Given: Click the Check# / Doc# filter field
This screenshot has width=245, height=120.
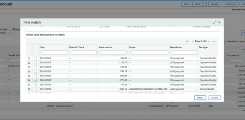Looking at the screenshot, I should click(84, 52).
